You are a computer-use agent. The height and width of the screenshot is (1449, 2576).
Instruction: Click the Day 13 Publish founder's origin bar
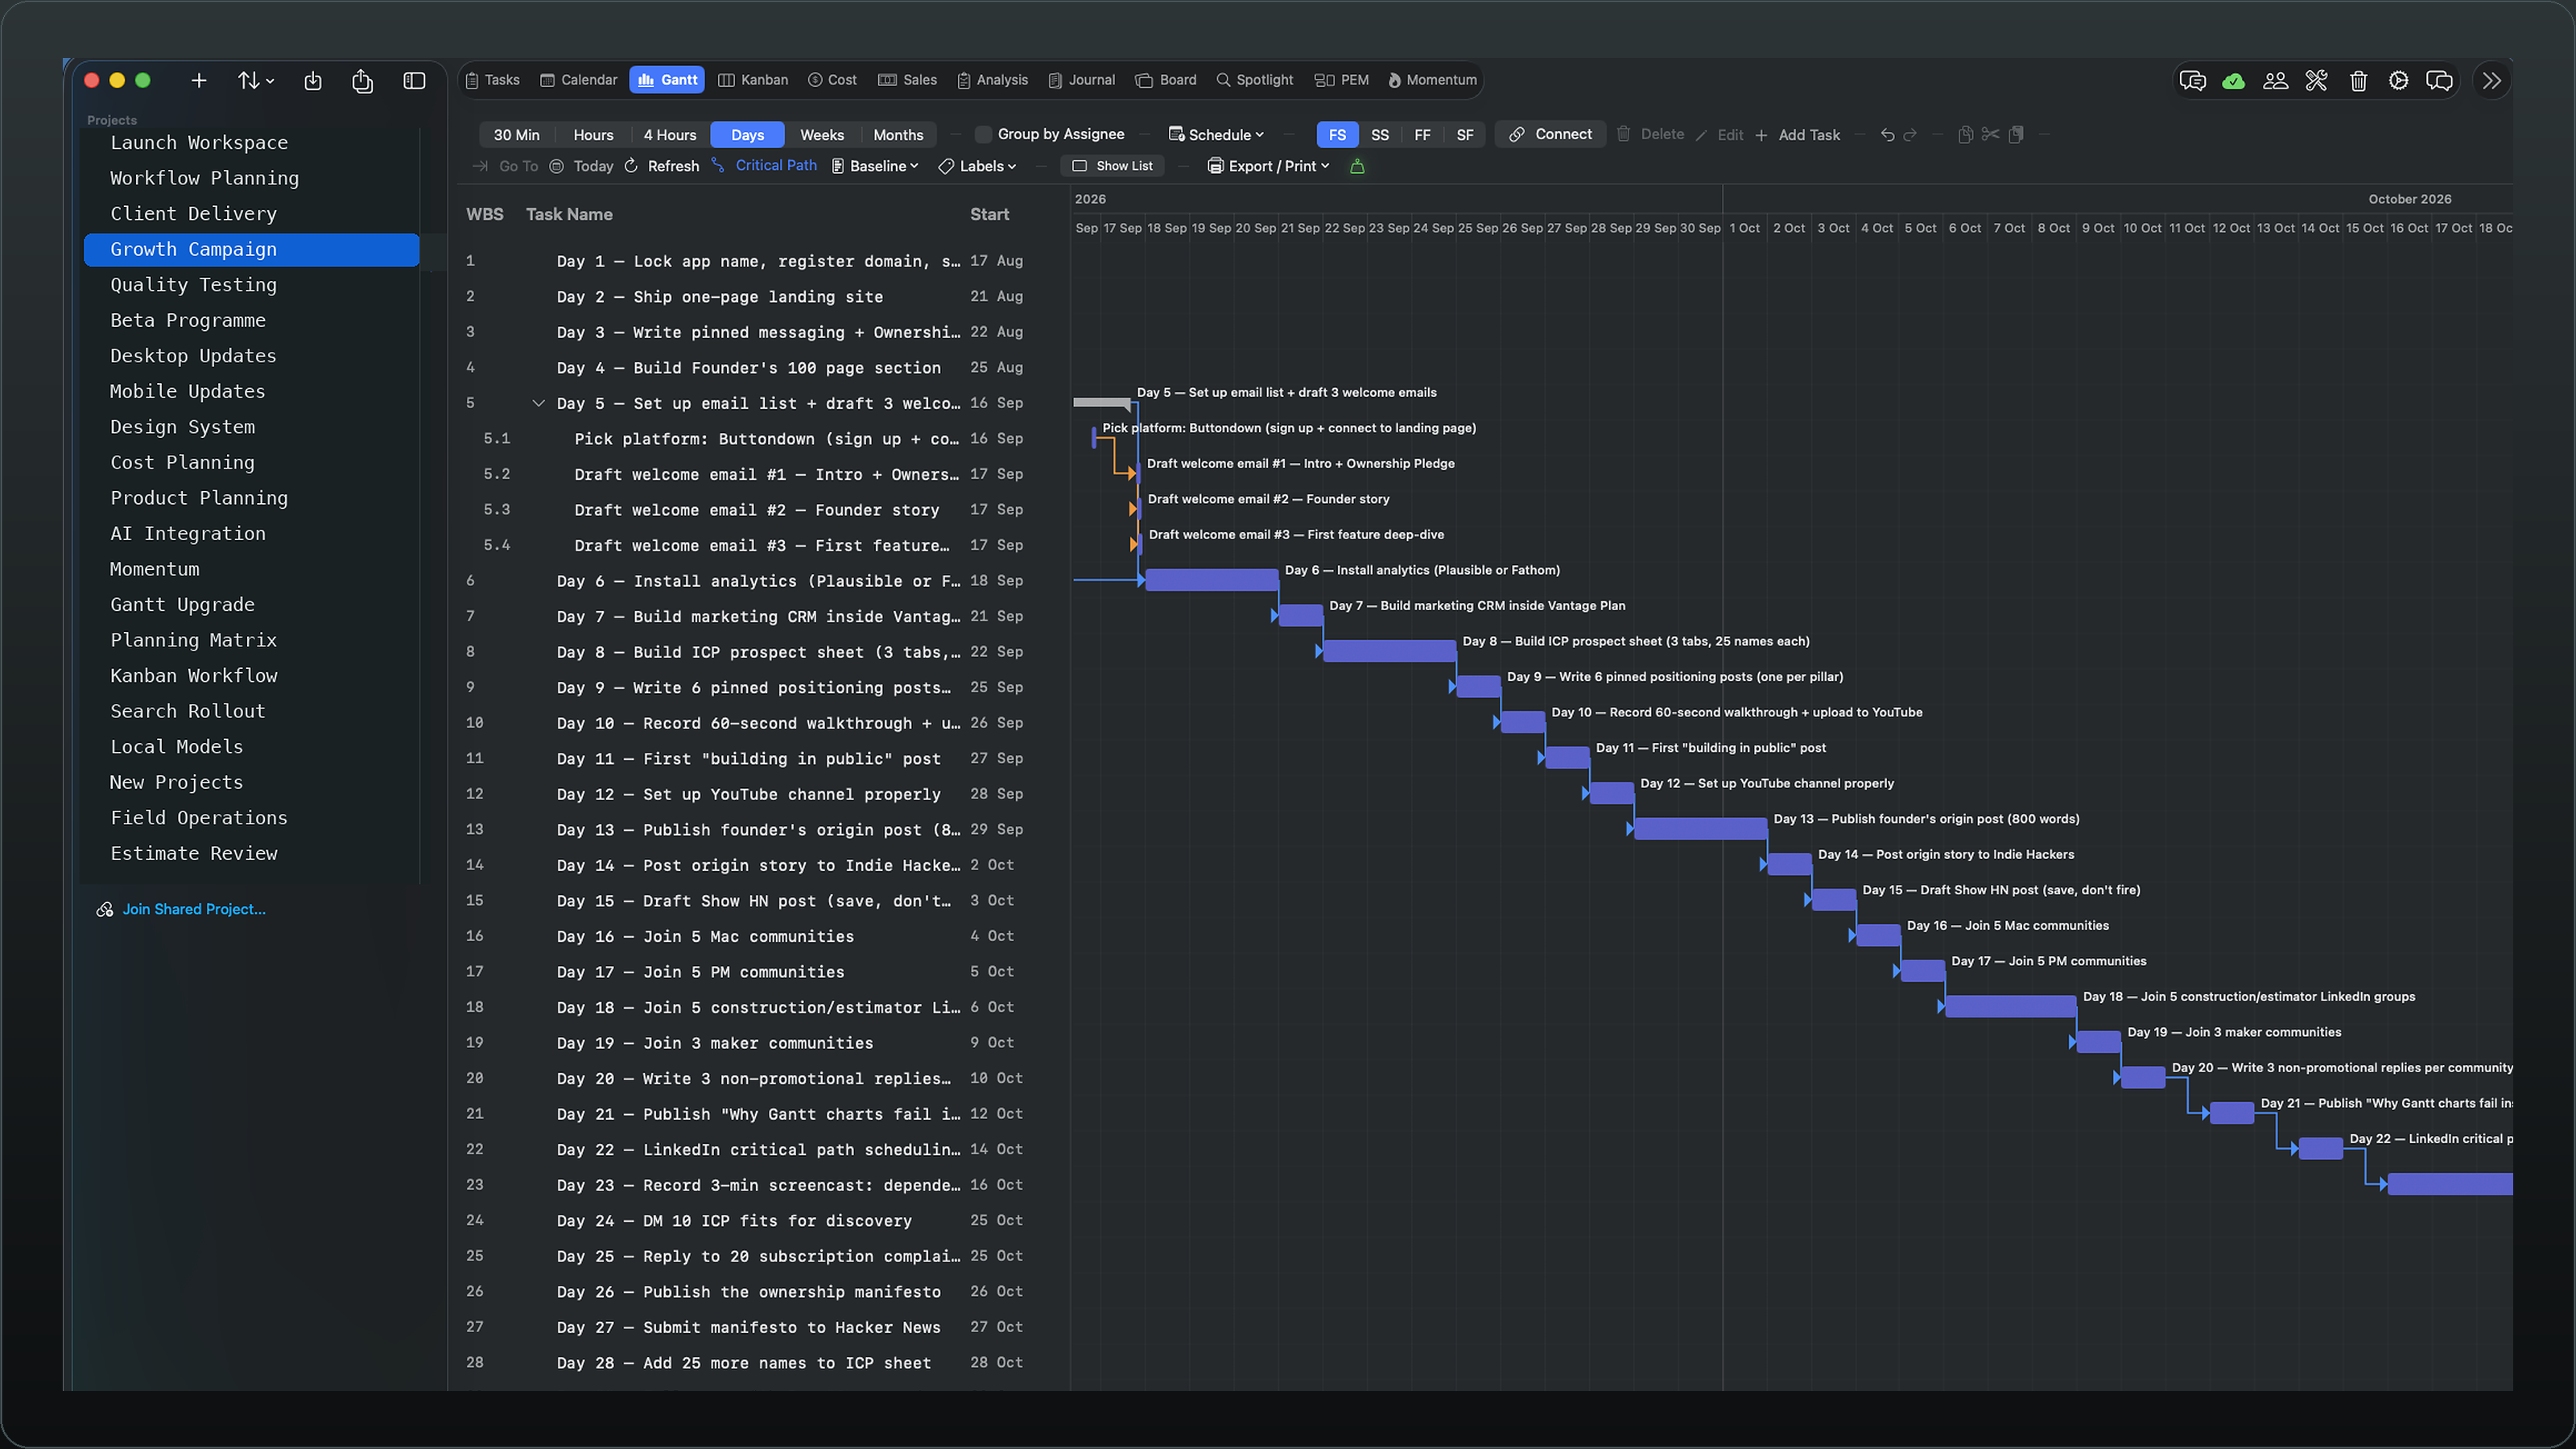(1700, 829)
